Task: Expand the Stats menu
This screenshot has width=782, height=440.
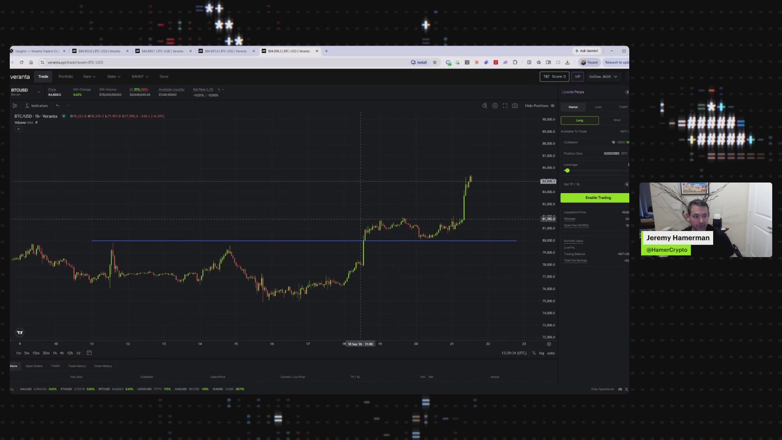Action: click(x=114, y=77)
